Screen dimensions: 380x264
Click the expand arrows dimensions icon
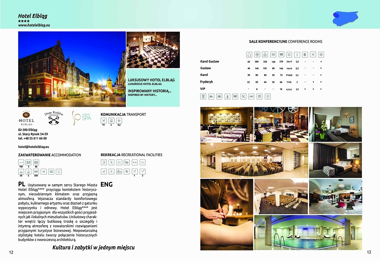coord(289,54)
